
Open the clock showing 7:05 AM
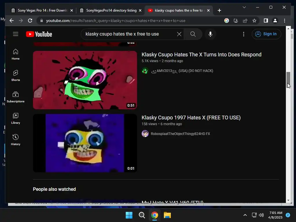click(x=275, y=215)
